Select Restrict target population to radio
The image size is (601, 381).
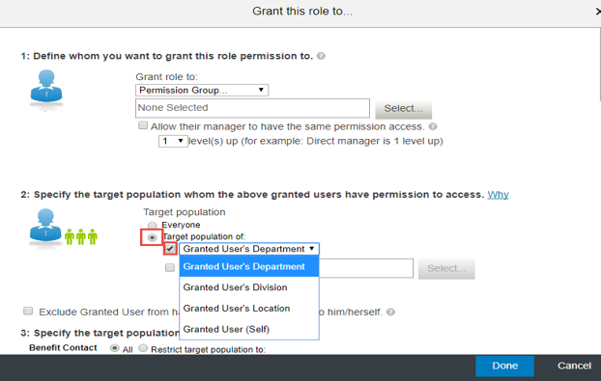pos(143,348)
